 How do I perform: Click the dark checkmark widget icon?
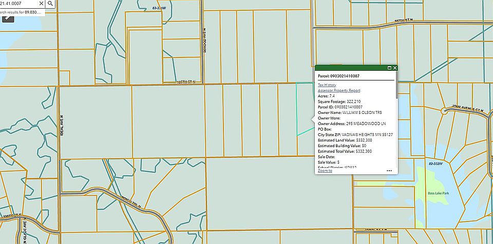[8, 18]
